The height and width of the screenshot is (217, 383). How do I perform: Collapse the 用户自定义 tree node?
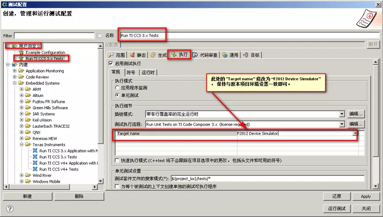click(8, 46)
